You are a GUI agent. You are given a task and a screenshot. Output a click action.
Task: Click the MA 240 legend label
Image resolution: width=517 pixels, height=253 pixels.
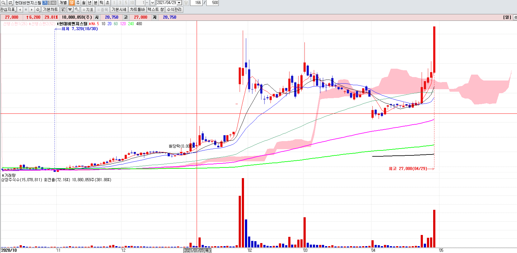pos(131,24)
